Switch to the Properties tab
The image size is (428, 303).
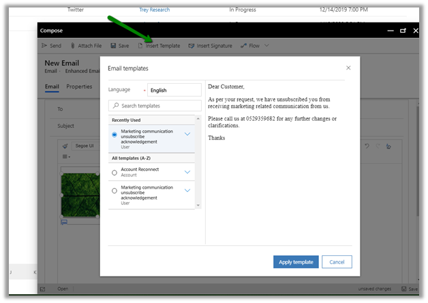79,86
